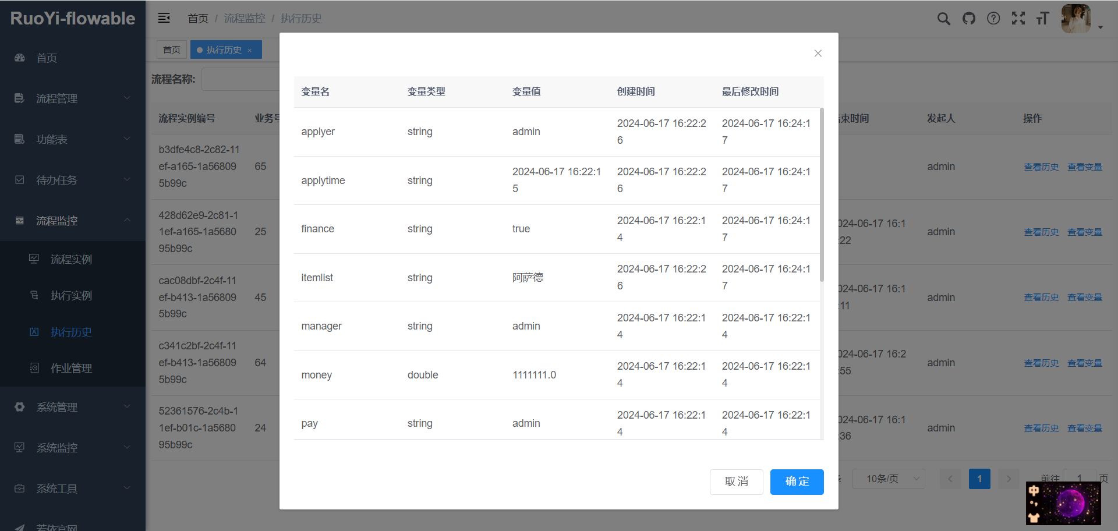Open the font size adjustment icon
1118x531 pixels.
tap(1043, 19)
